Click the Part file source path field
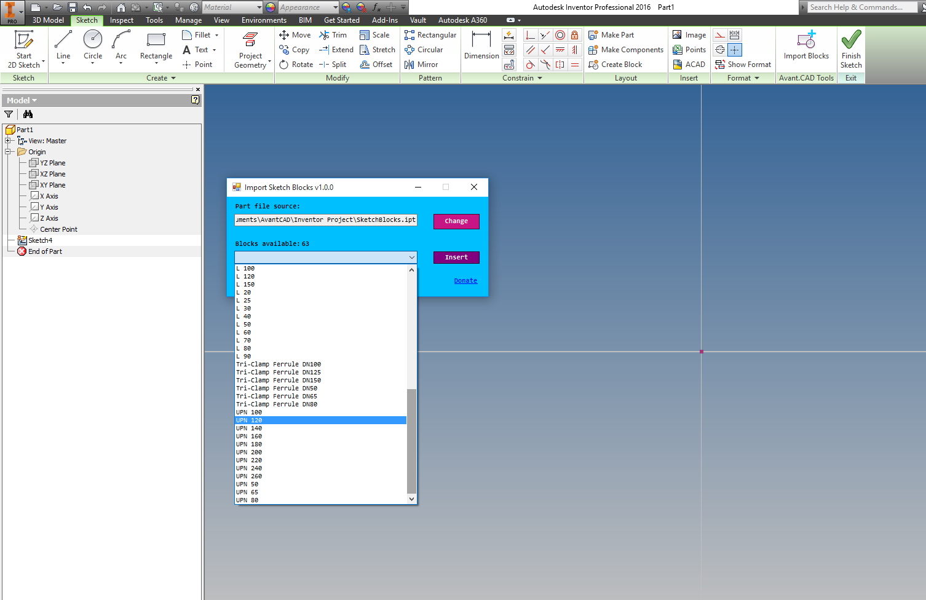The width and height of the screenshot is (926, 600). [326, 220]
